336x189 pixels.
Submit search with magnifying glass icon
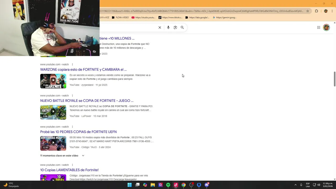pyautogui.click(x=182, y=28)
